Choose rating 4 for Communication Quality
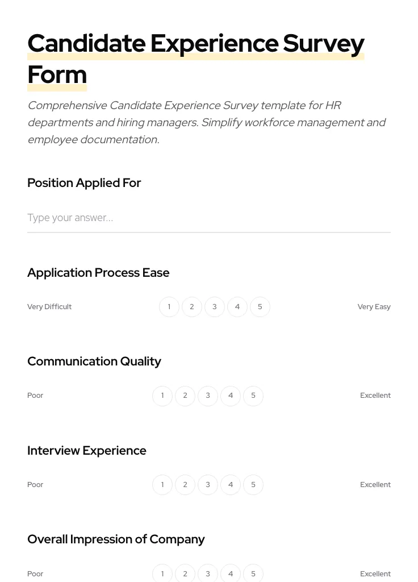This screenshot has height=582, width=418. pos(230,396)
